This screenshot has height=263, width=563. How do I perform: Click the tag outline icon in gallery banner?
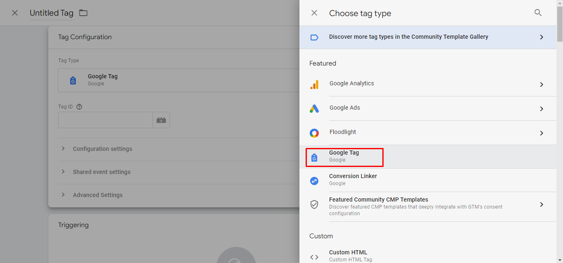(x=314, y=38)
